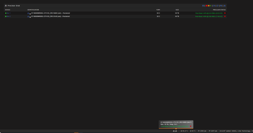Refresh the preclear disk list
The width and height of the screenshot is (253, 133).
(218, 6)
